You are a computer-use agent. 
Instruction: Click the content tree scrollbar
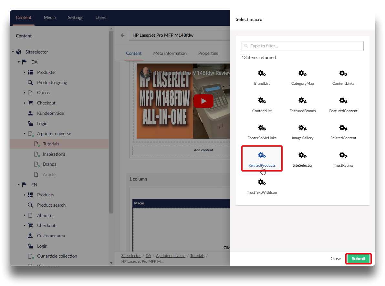coord(111,122)
